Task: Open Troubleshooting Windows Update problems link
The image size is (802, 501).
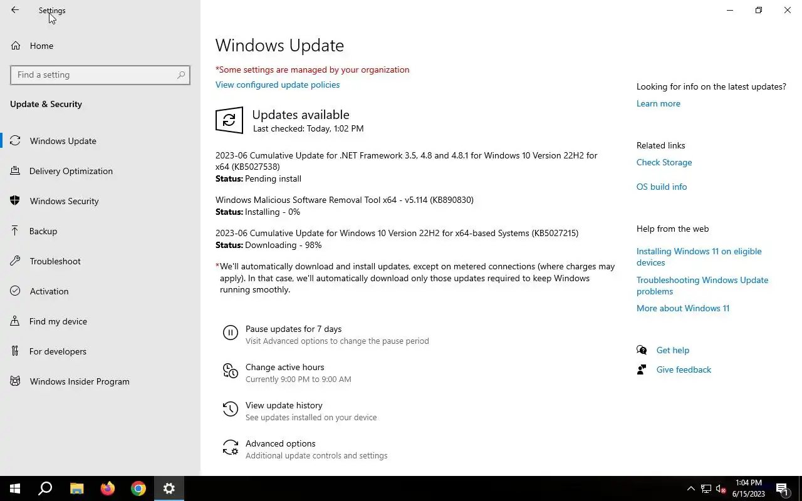Action: pos(702,286)
